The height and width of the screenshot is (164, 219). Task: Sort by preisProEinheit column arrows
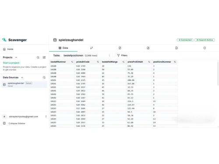[x=149, y=62]
